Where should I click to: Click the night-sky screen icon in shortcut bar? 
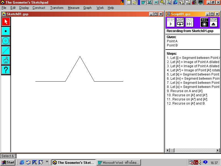pyautogui.click(x=201, y=2)
